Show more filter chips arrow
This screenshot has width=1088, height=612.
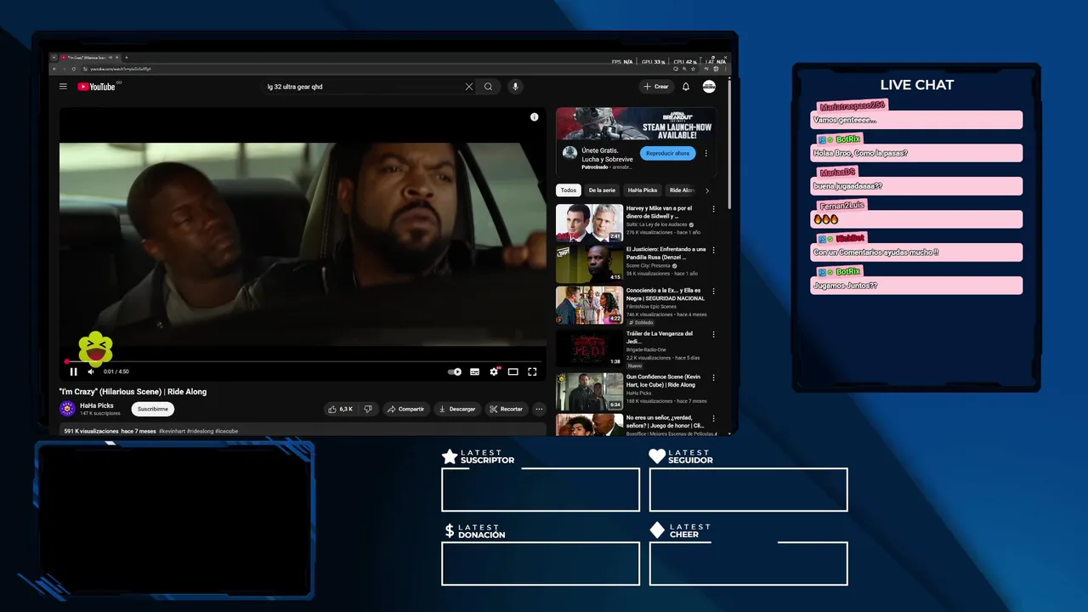(707, 190)
